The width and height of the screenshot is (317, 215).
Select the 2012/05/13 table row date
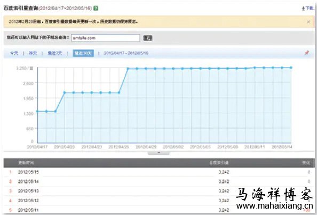tap(28, 191)
